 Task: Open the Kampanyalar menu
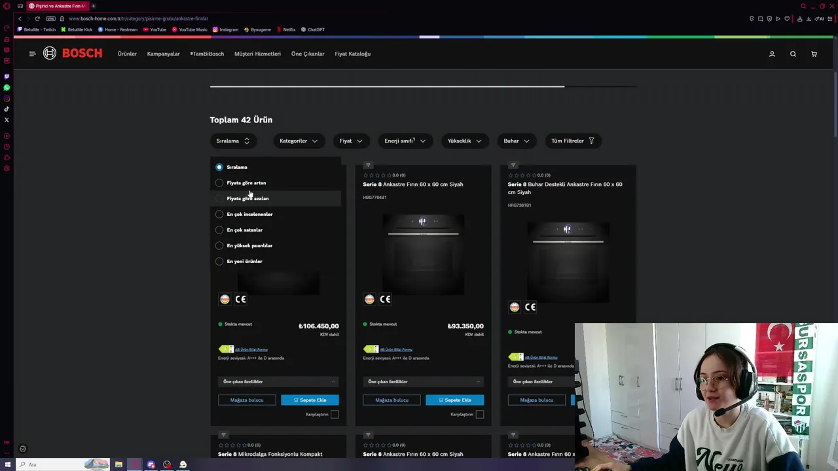click(163, 54)
